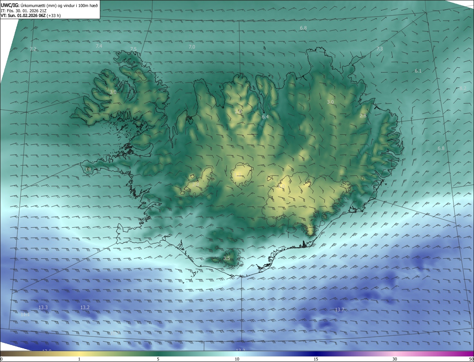Click the 6.4 value label on the map
This screenshot has width=474, height=362.
(x=265, y=117)
